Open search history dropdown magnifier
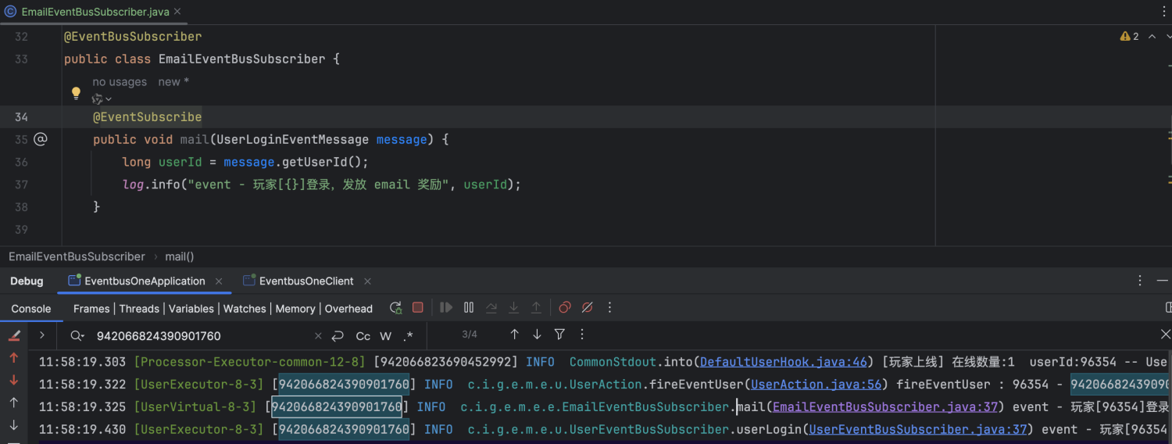1172x444 pixels. (77, 336)
